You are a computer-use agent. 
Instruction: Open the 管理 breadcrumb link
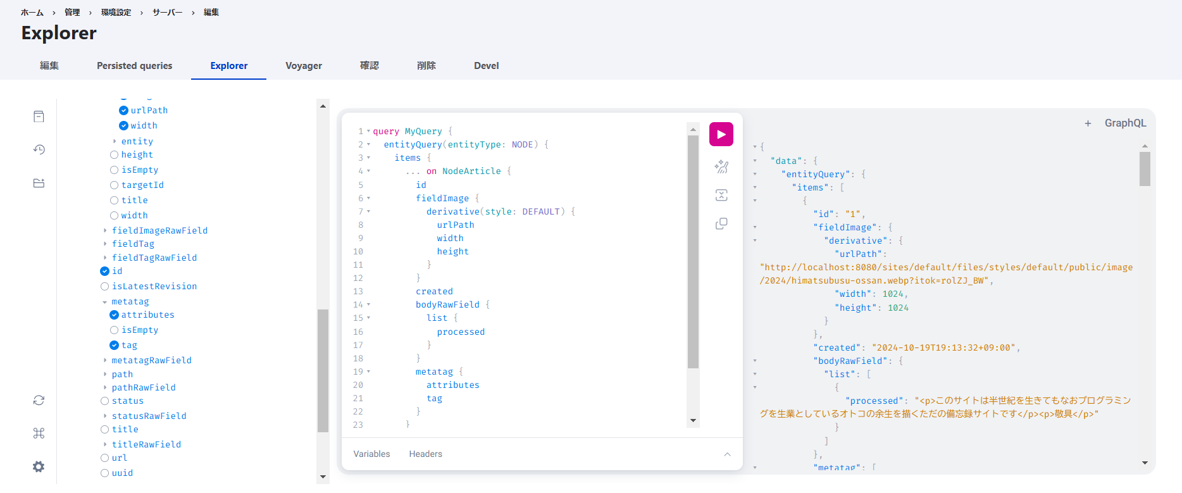coord(72,12)
